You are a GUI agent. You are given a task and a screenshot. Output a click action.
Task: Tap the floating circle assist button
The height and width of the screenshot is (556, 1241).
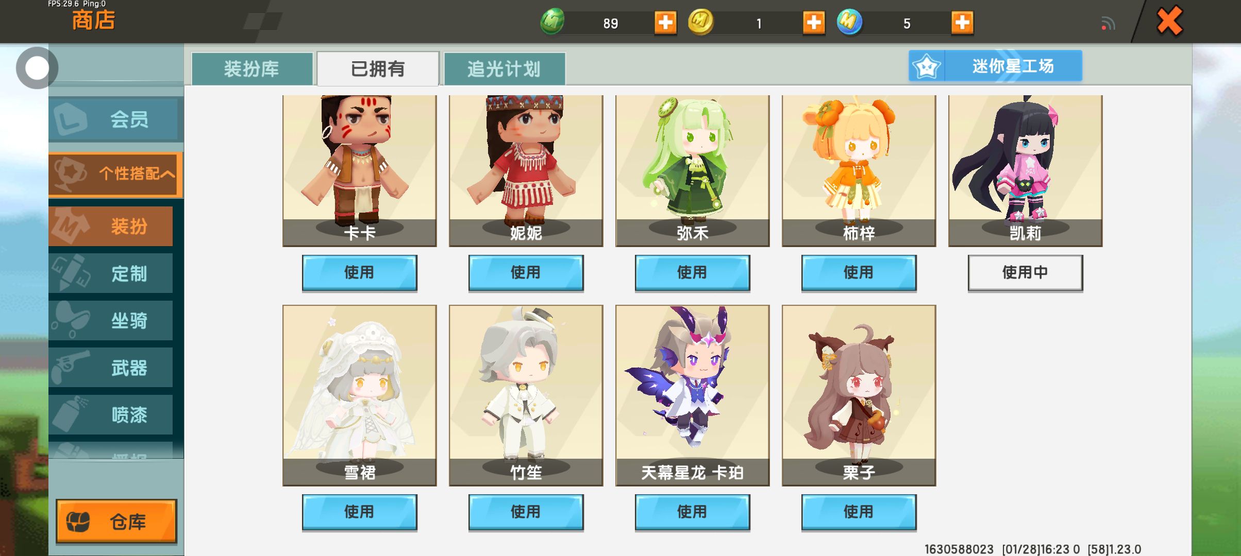point(37,68)
